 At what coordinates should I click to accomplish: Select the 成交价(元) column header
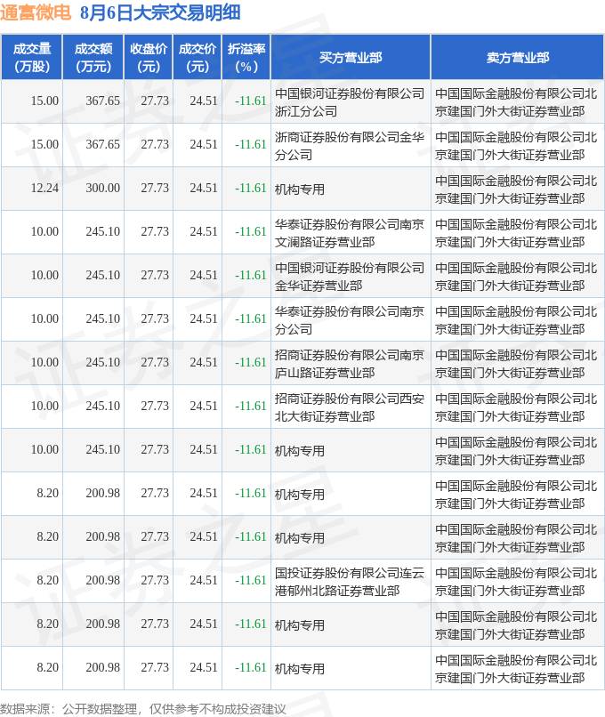coord(198,57)
